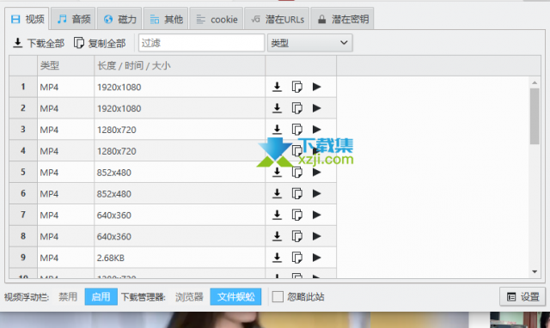550x328 pixels.
Task: Copy link for row 5 MP4
Action: pyautogui.click(x=296, y=172)
